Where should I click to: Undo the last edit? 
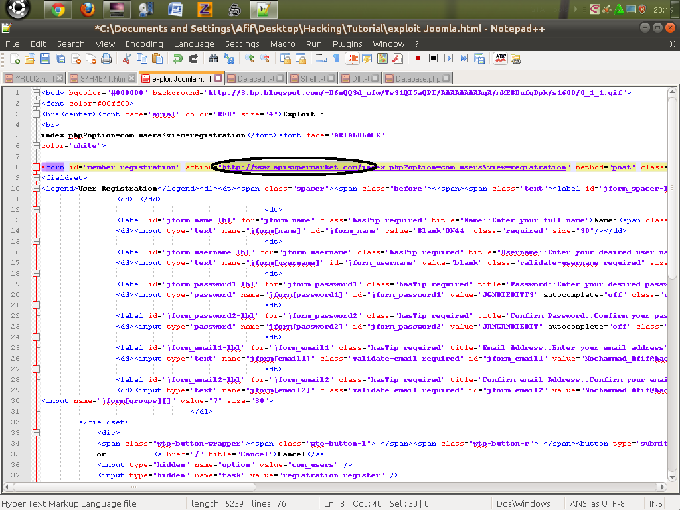[177, 59]
